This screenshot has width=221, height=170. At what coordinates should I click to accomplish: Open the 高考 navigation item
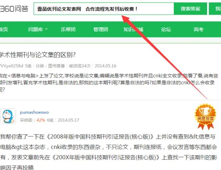pos(199,29)
